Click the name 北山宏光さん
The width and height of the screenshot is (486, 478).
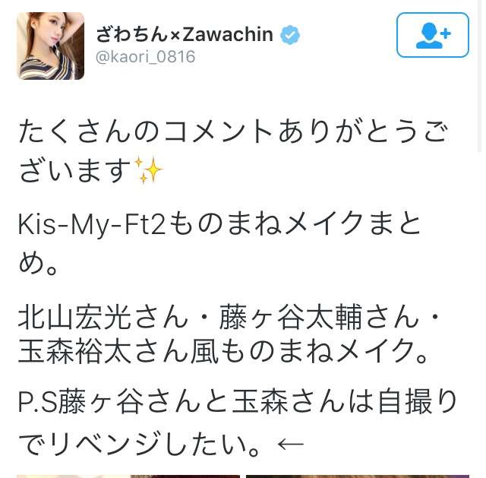tap(103, 317)
